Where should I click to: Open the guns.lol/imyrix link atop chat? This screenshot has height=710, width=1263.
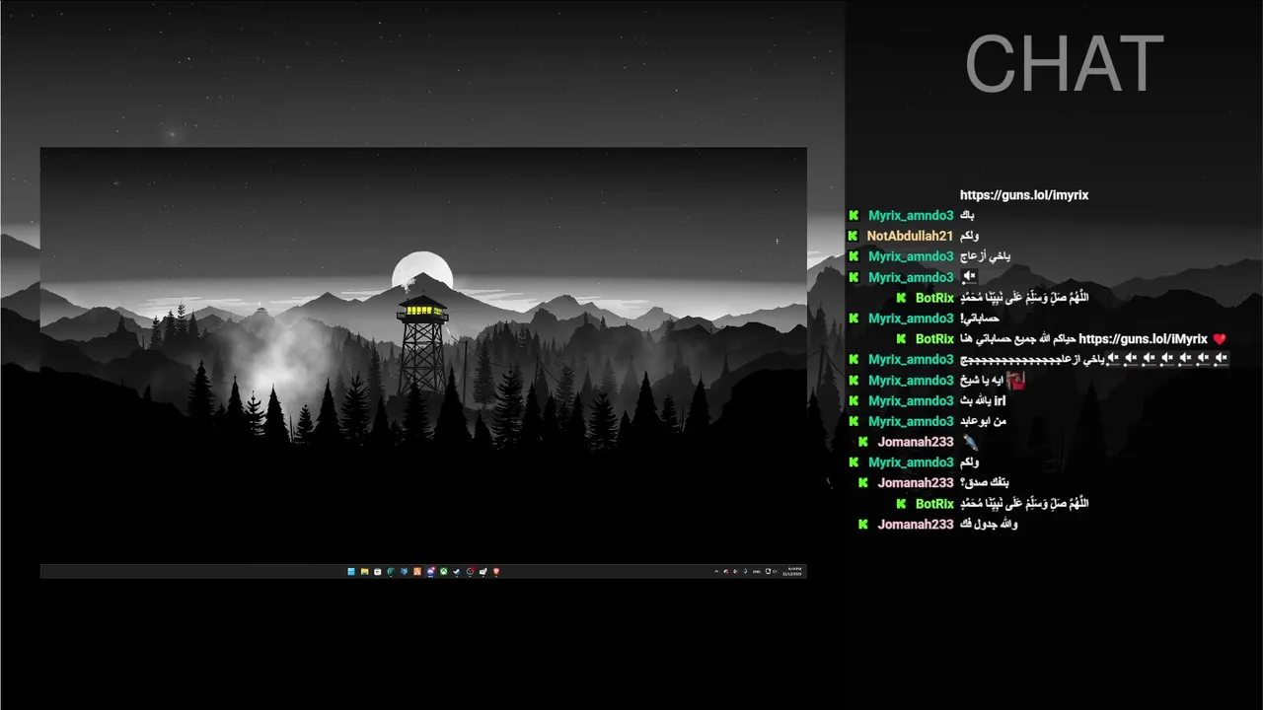click(x=1024, y=195)
